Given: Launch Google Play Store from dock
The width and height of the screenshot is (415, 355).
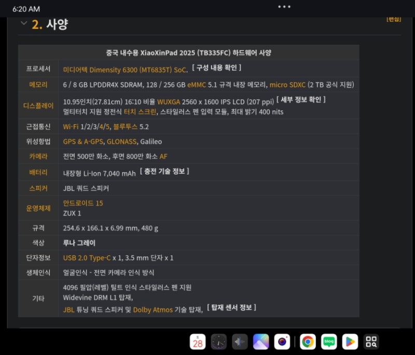Looking at the screenshot, I should (350, 342).
